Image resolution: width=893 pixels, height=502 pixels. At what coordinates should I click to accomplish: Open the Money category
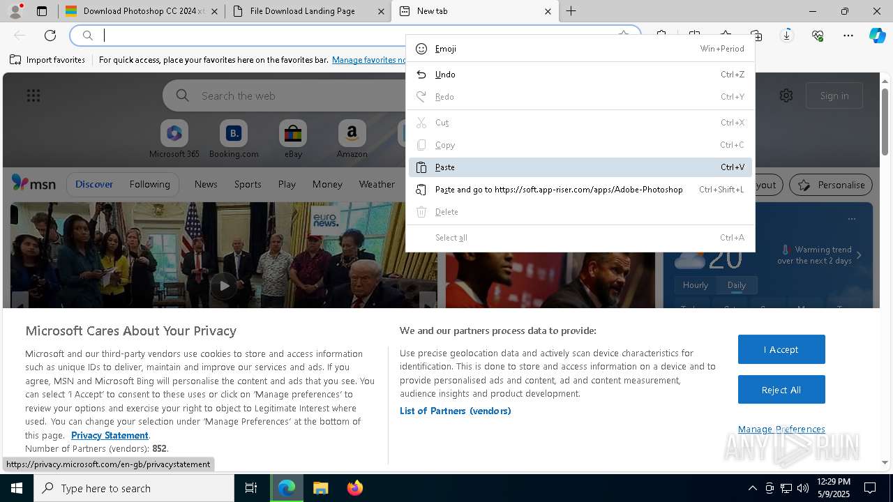point(327,184)
